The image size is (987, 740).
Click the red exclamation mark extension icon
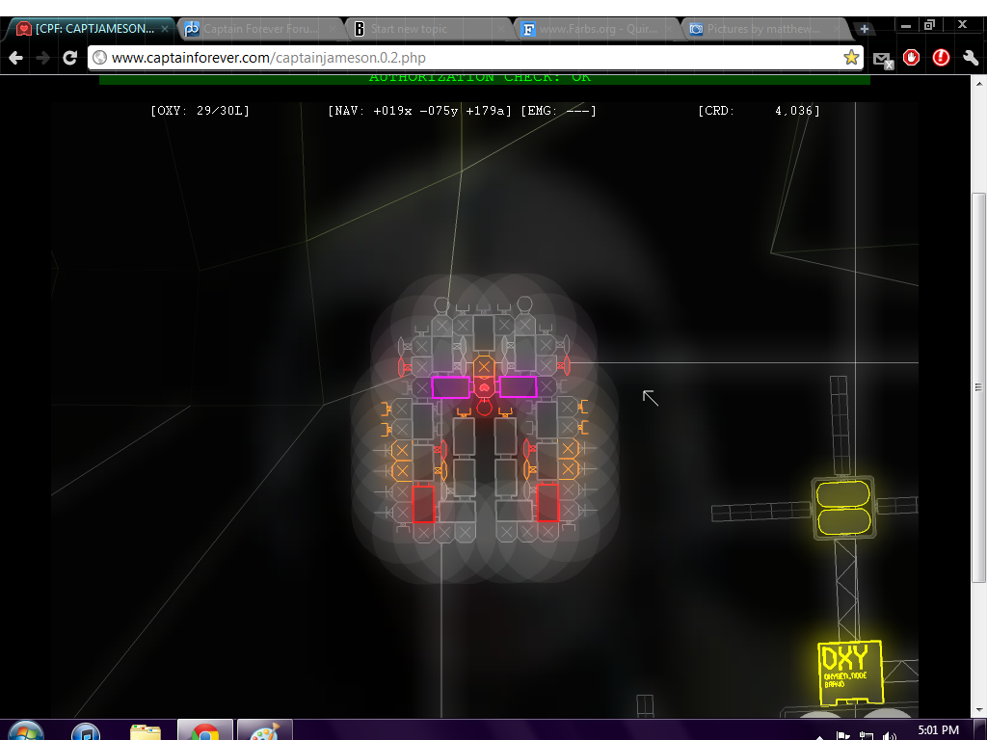pyautogui.click(x=941, y=58)
